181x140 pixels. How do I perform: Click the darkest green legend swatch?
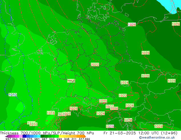click(42, 136)
